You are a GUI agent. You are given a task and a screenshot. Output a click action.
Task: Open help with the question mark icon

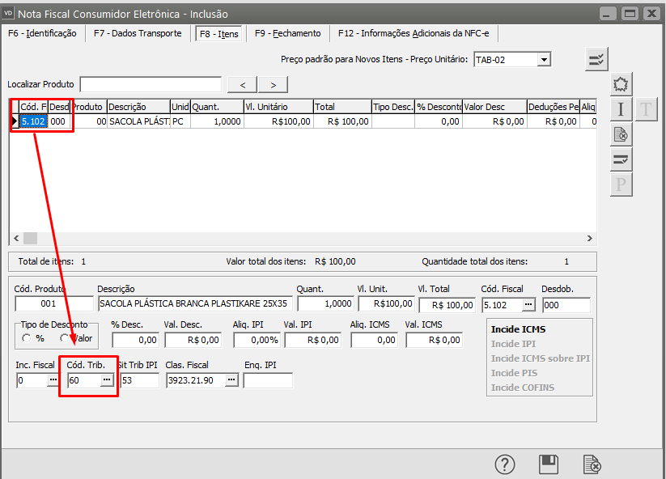pyautogui.click(x=505, y=464)
